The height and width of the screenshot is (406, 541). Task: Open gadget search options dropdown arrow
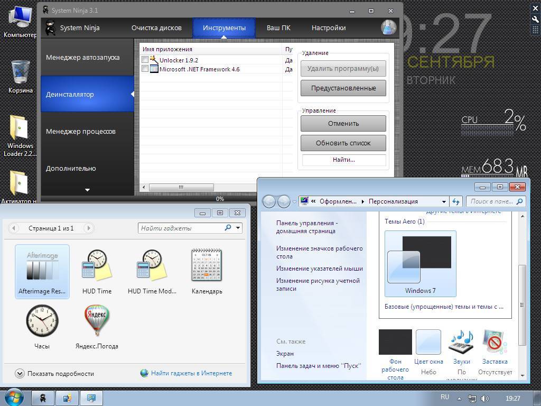click(238, 228)
